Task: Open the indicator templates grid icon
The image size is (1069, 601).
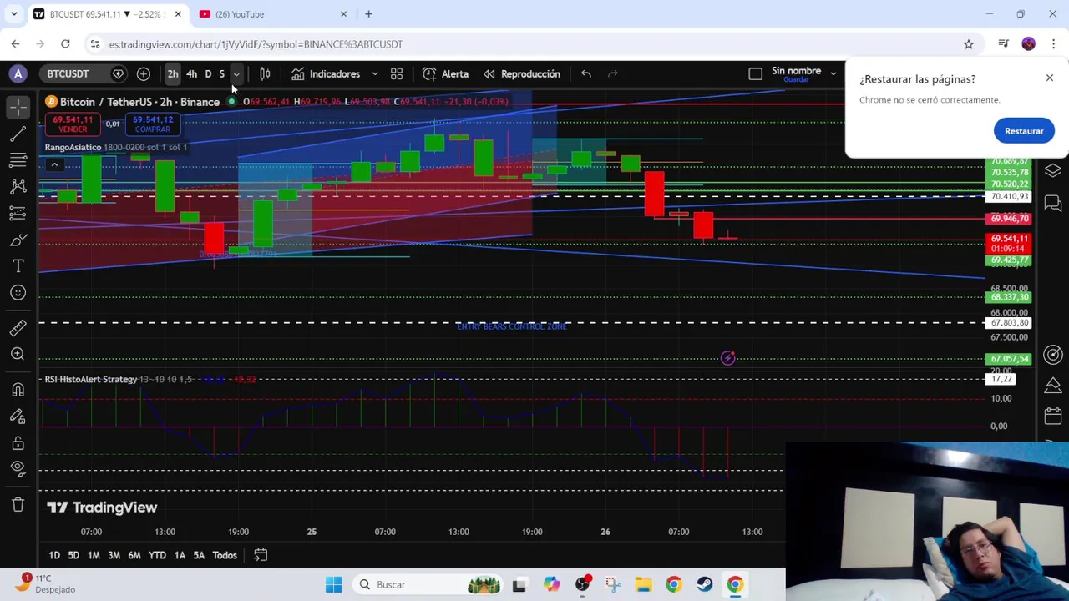Action: [x=397, y=73]
